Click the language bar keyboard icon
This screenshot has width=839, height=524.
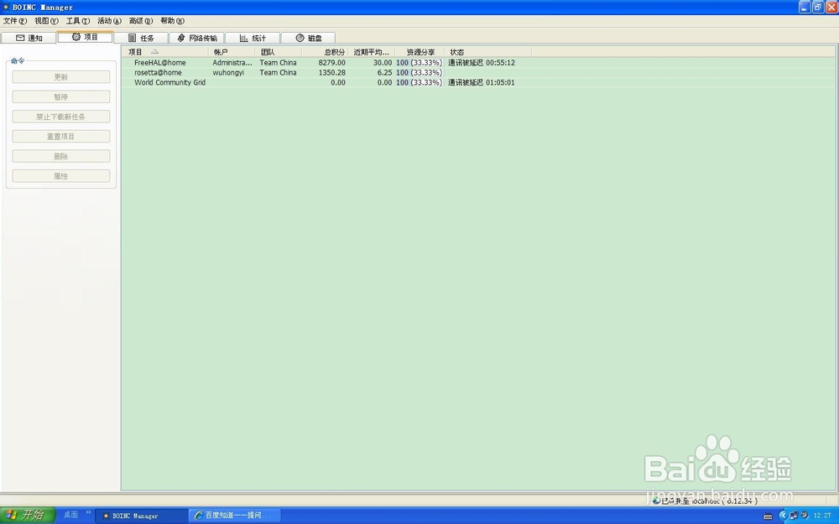tap(768, 516)
